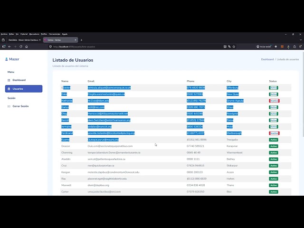Open the Historial menu
Screen dimensions: 304x228
pos(24,34)
